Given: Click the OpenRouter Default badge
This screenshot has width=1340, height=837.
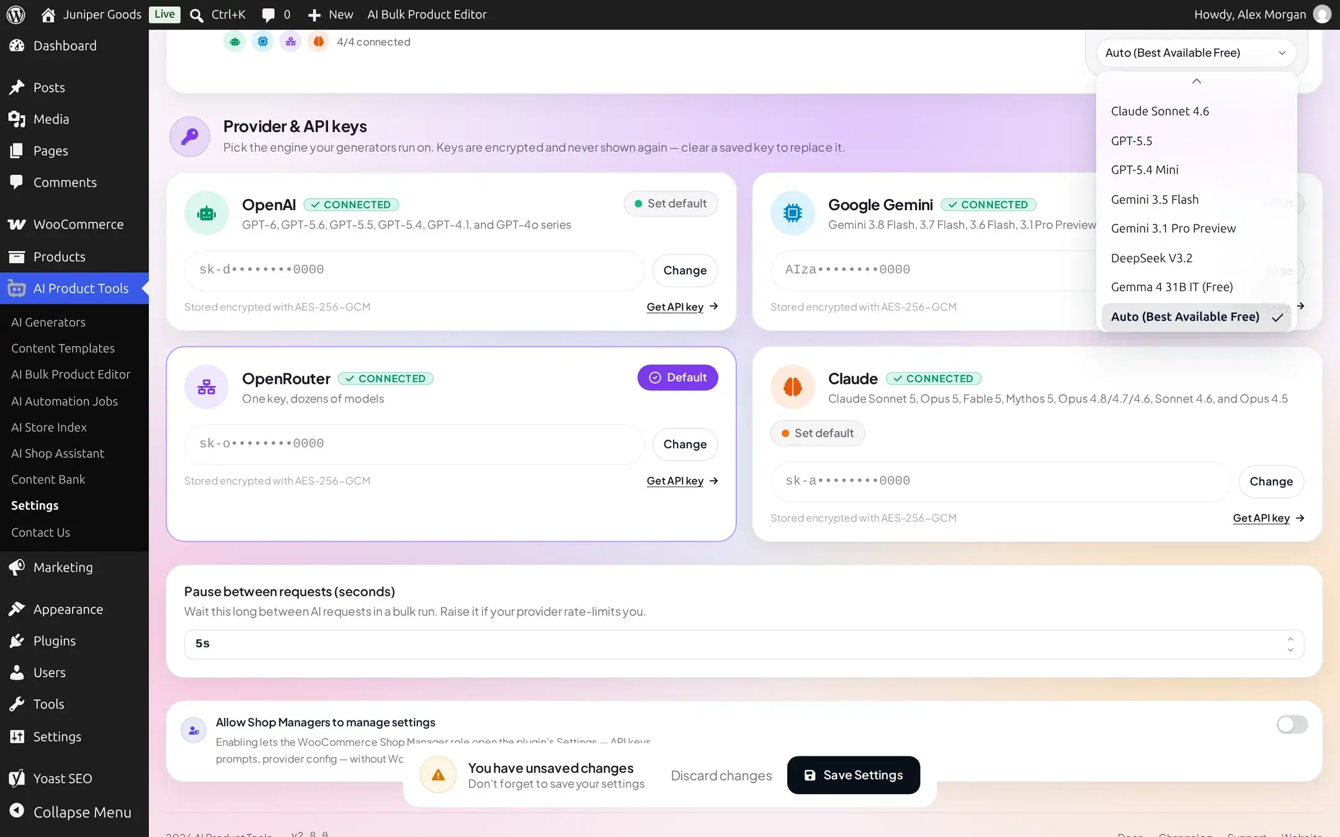Looking at the screenshot, I should pyautogui.click(x=677, y=378).
